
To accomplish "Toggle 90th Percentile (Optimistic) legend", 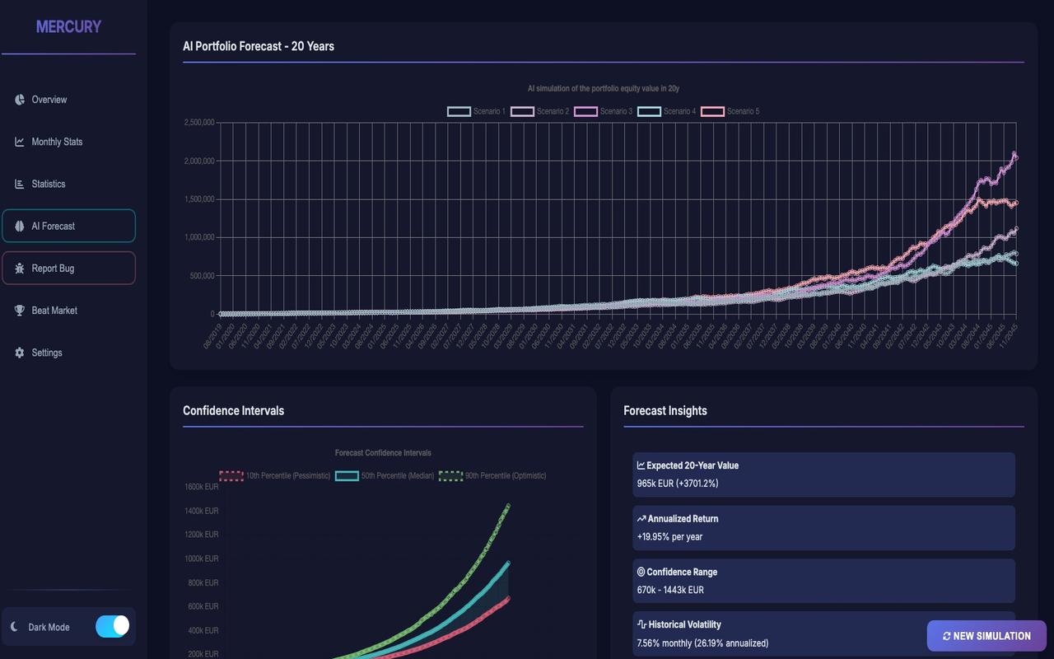I will pyautogui.click(x=492, y=475).
